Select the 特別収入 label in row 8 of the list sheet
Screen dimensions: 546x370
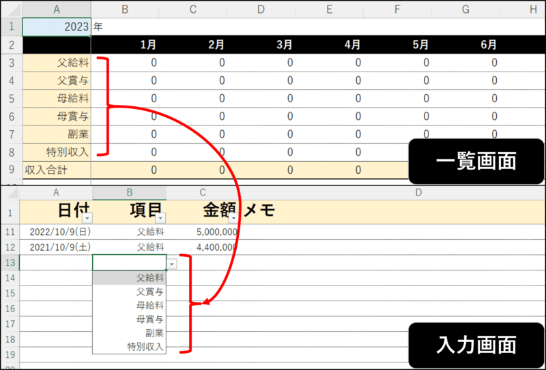click(57, 153)
